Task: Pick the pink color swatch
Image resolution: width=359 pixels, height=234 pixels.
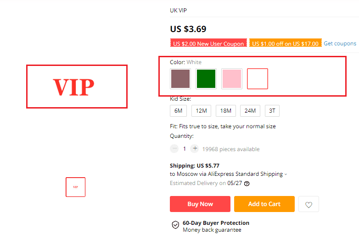Action: point(231,79)
